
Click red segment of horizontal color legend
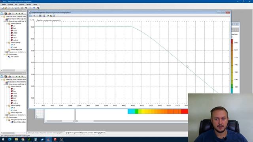185,111
